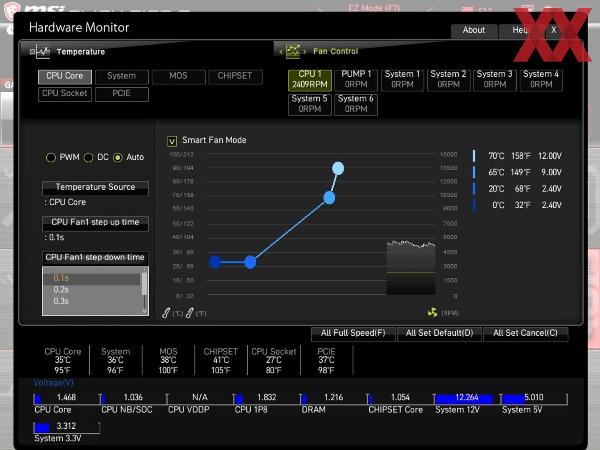Viewport: 600px width, 450px height.
Task: Click the CHIPSET 41°C temperature reading
Action: point(221,360)
